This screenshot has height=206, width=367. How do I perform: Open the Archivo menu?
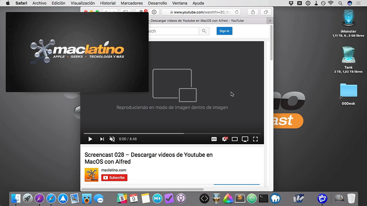pos(39,3)
